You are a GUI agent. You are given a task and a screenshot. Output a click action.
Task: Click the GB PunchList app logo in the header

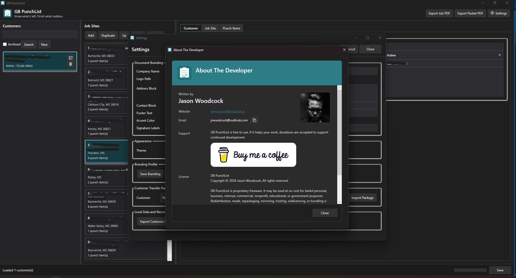pos(7,13)
